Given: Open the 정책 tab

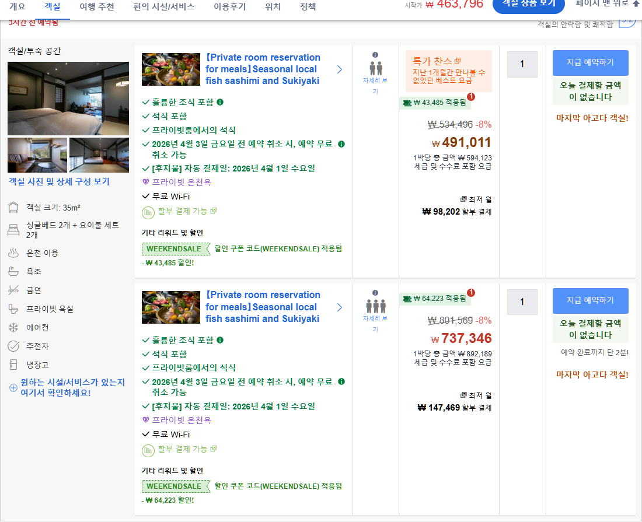Looking at the screenshot, I should [x=308, y=7].
